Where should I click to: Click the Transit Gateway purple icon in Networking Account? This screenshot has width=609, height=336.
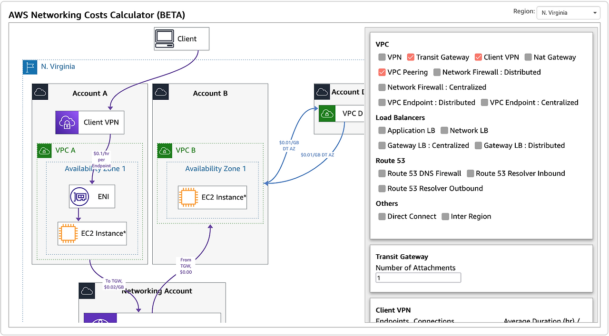tap(100, 317)
